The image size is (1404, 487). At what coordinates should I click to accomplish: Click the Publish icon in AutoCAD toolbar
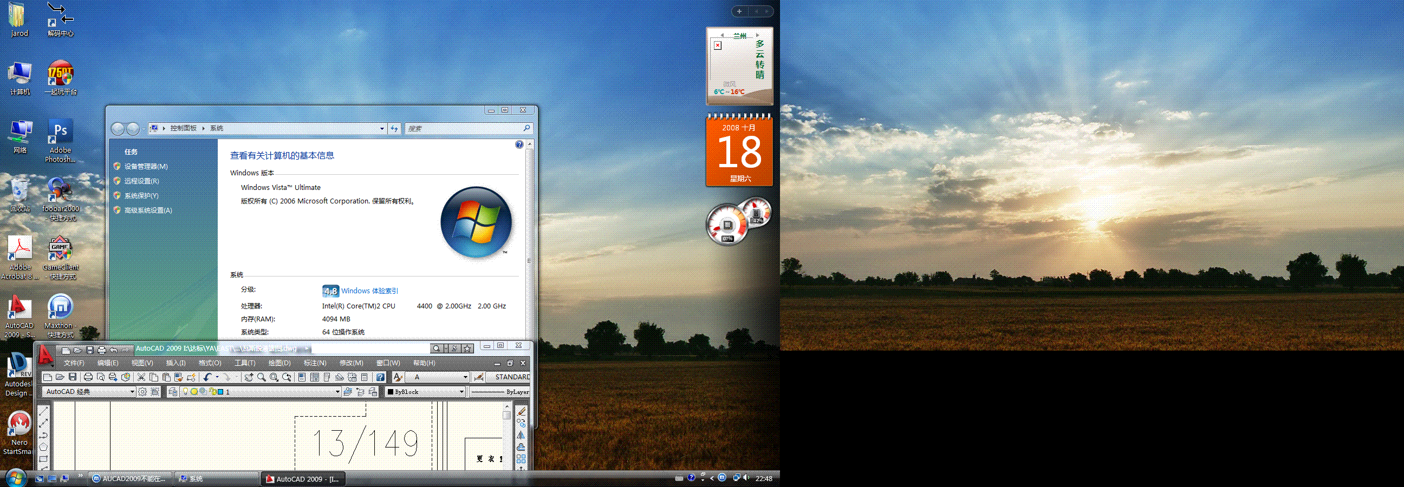coord(113,377)
